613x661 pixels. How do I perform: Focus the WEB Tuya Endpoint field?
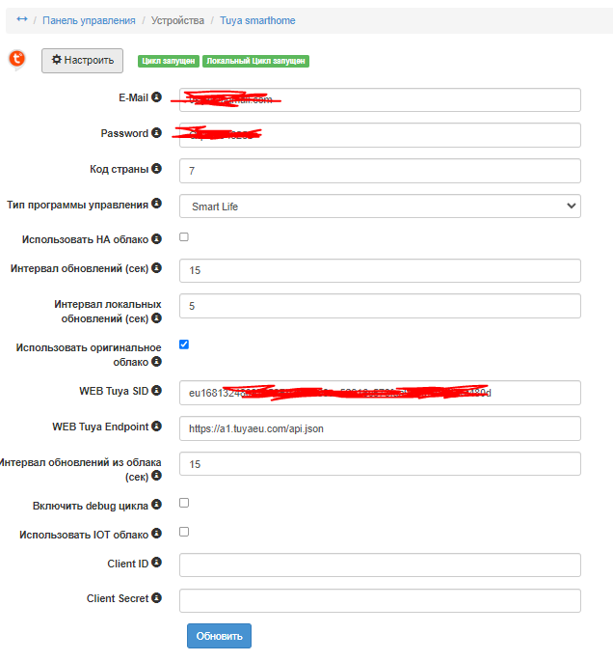click(380, 428)
